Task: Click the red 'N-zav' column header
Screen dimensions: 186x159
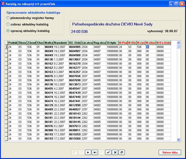Action: pyautogui.click(x=141, y=43)
